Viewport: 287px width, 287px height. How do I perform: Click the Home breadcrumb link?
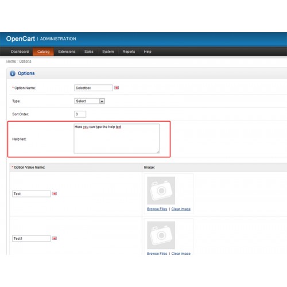[x=11, y=61]
